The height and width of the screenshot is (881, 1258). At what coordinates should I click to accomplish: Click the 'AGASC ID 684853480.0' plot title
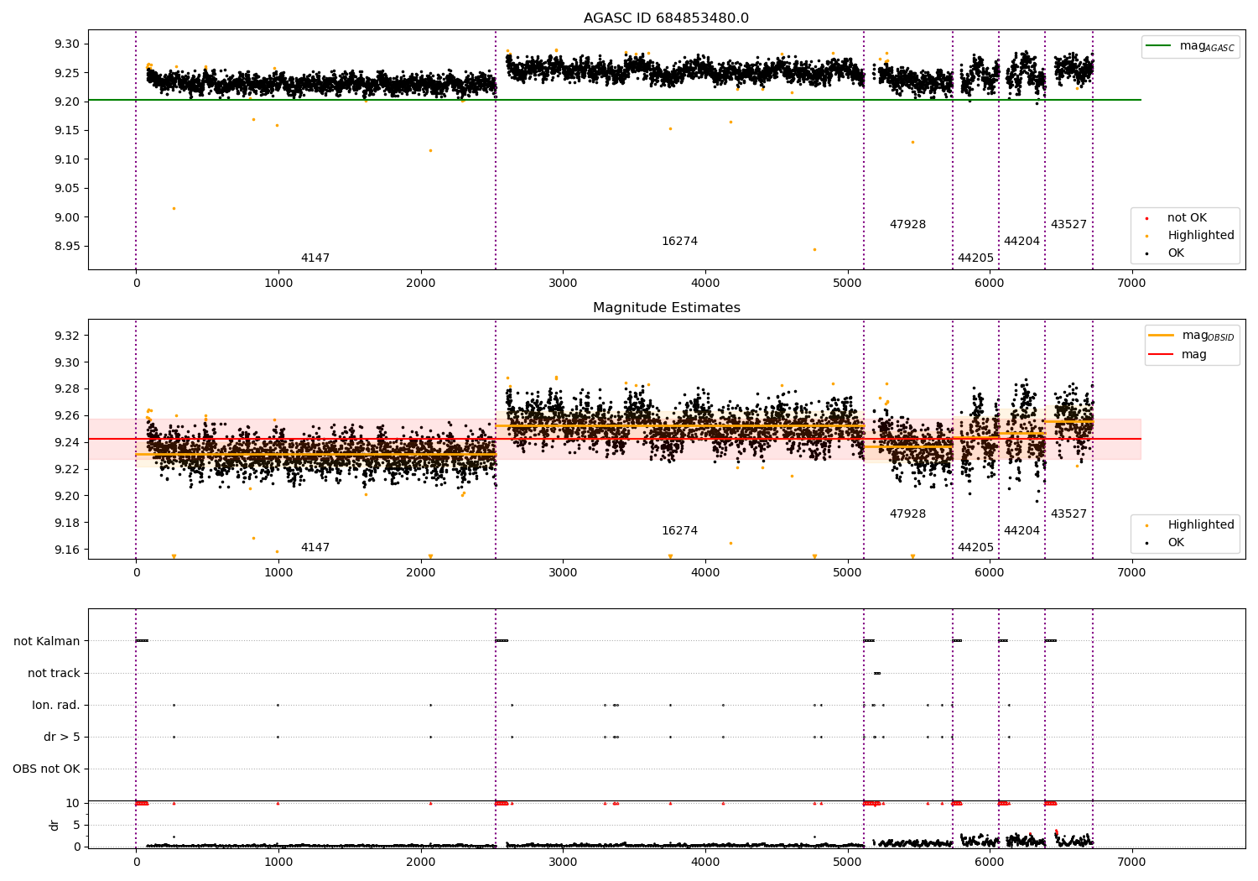[x=666, y=18]
